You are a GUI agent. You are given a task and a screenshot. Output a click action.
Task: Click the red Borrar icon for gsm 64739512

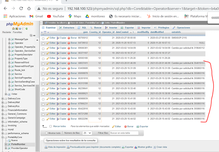point(69,43)
